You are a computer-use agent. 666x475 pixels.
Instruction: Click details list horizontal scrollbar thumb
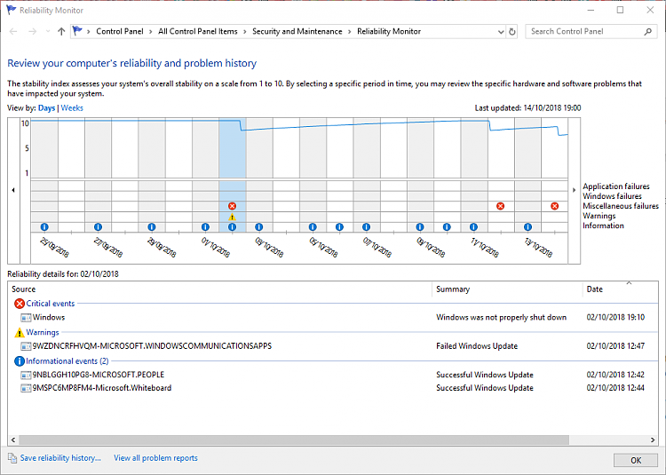pos(294,439)
